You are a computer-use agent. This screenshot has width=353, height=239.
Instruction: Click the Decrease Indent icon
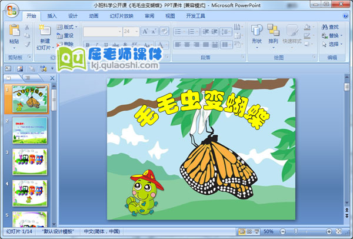coord(205,32)
